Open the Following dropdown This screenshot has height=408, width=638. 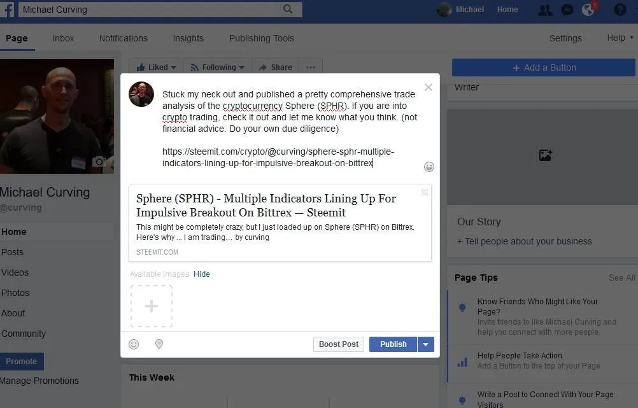click(217, 67)
